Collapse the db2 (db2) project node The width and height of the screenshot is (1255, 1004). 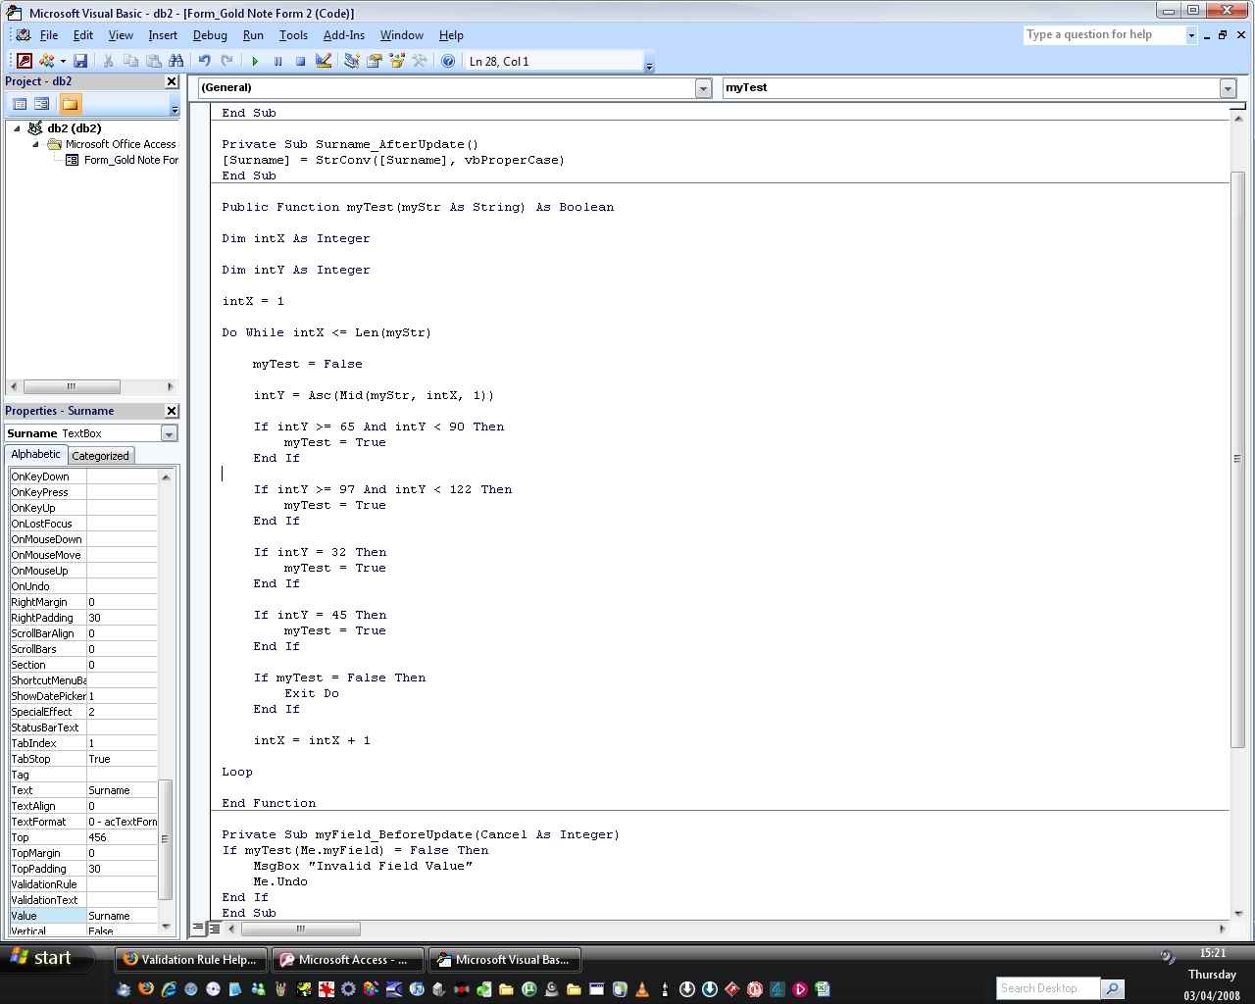18,128
